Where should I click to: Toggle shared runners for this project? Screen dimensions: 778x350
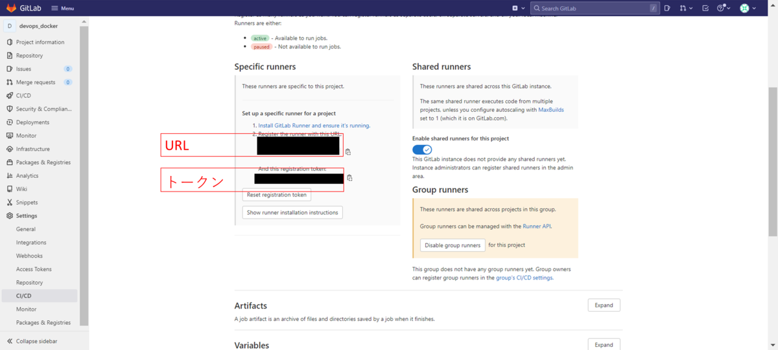(422, 149)
